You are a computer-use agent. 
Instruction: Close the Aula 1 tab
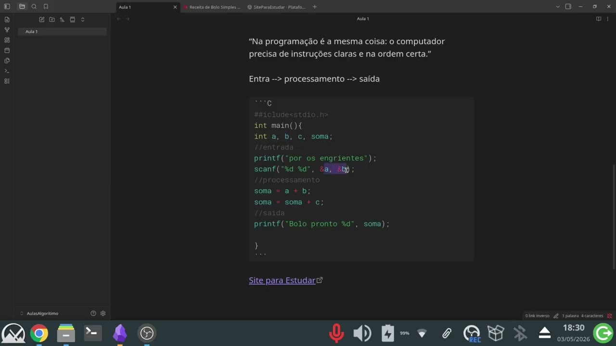(175, 7)
